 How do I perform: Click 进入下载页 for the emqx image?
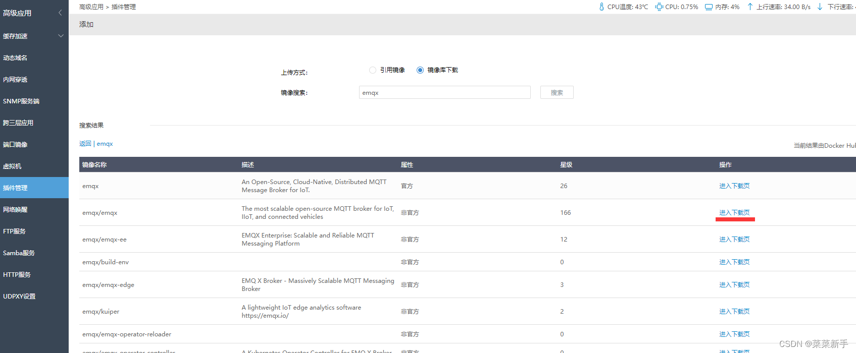tap(734, 186)
